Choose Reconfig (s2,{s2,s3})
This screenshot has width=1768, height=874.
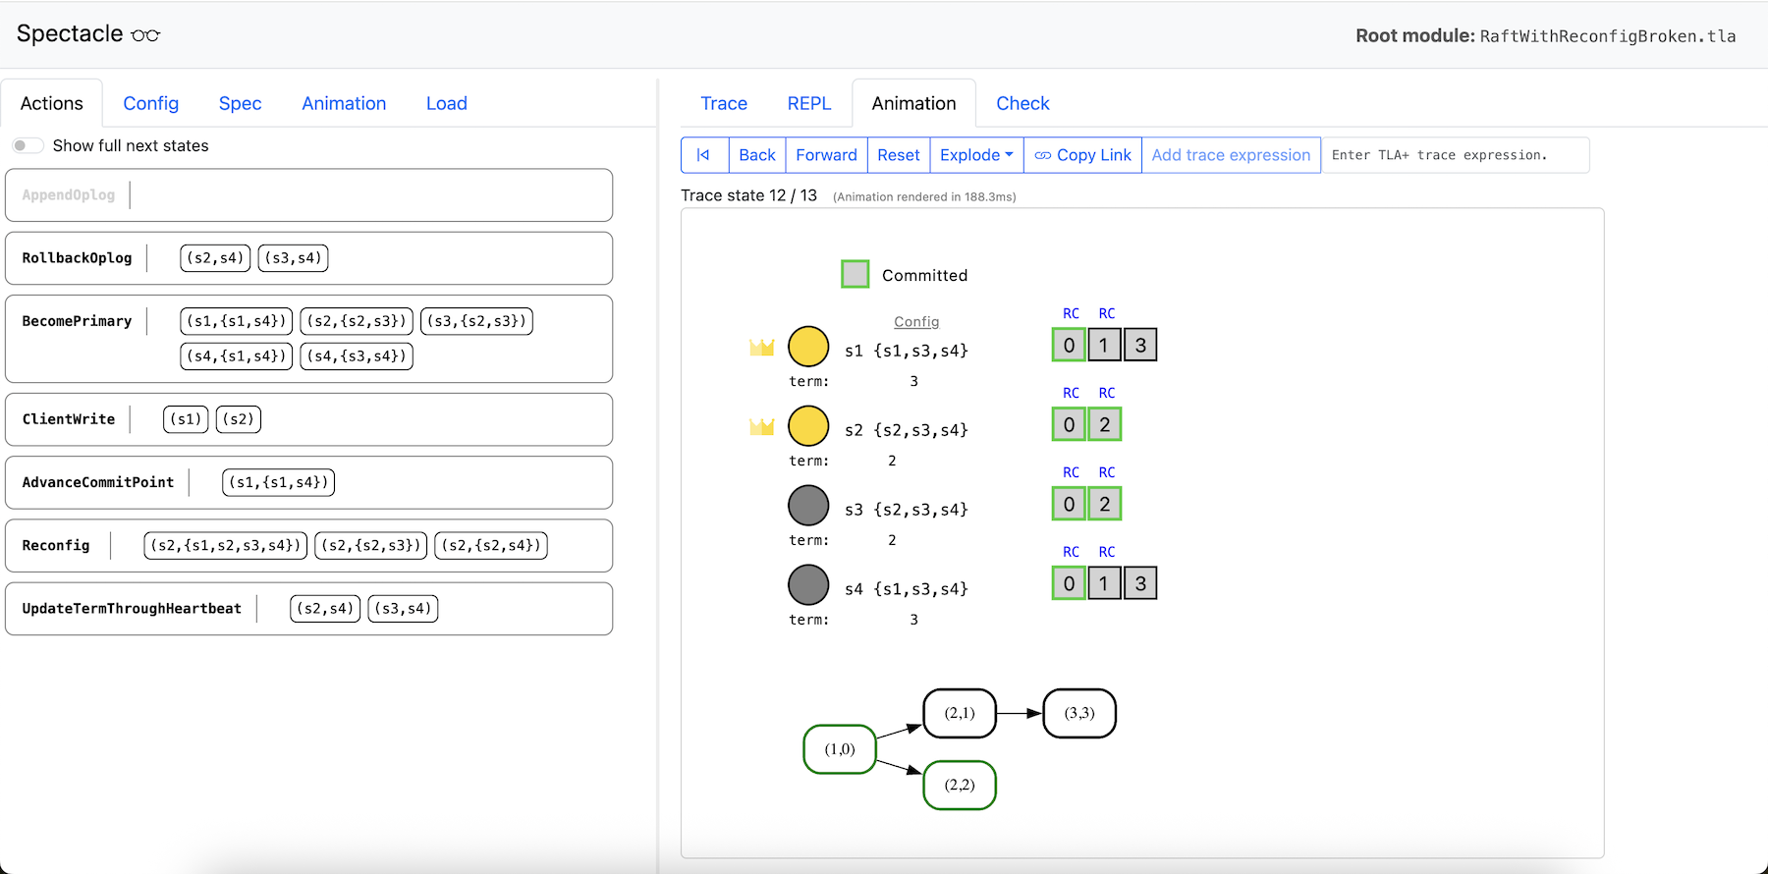coord(371,545)
